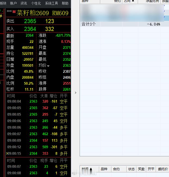Select the big order row with volume 462
Image resolution: width=169 pixels, height=177 pixels.
[38, 134]
